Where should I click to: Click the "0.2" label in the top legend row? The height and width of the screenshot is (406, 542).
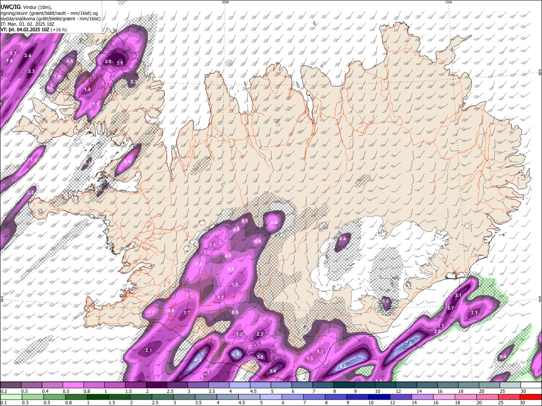(3, 391)
